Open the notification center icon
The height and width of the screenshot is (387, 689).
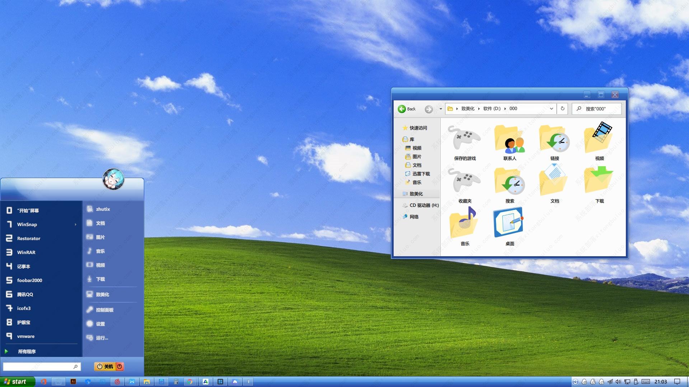[677, 382]
